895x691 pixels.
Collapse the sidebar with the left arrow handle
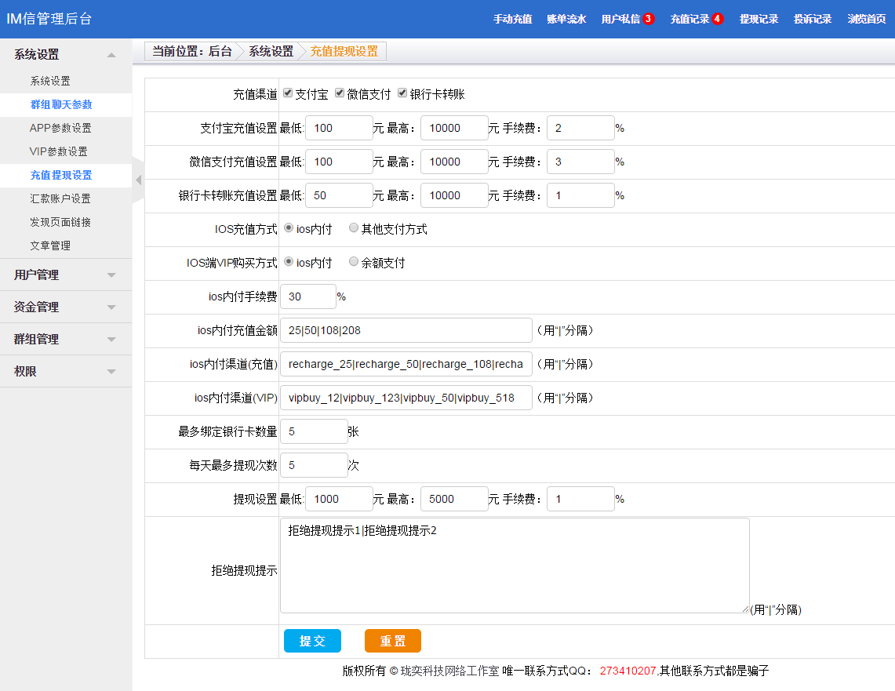(139, 180)
